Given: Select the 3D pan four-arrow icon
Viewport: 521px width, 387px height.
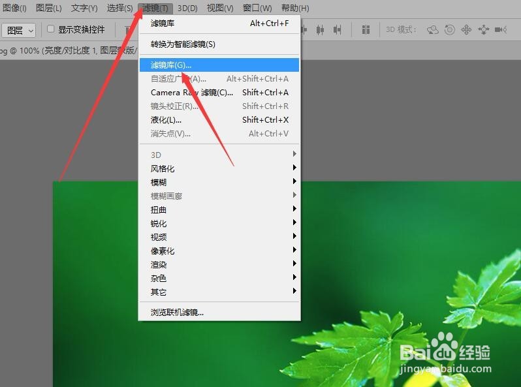Looking at the screenshot, I should [x=467, y=30].
